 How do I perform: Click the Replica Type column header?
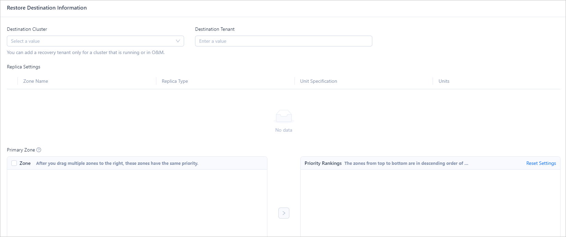(x=175, y=81)
